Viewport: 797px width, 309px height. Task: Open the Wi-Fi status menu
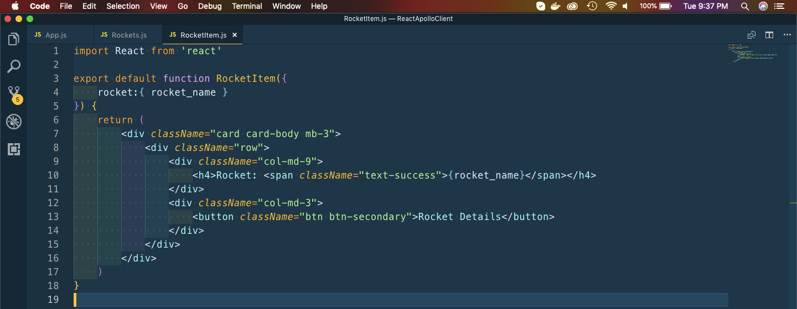[x=611, y=6]
